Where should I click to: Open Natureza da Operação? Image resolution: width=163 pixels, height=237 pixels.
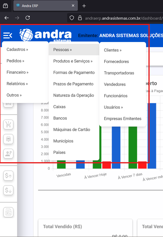(x=74, y=95)
